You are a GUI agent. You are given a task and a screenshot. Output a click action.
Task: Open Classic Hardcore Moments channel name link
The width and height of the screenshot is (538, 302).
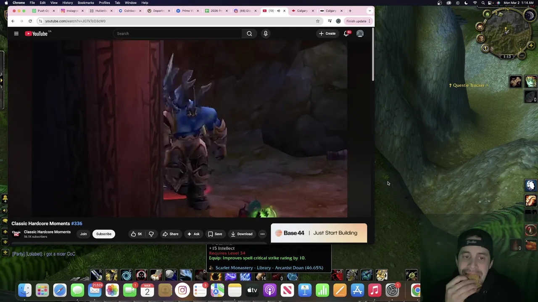[x=47, y=232]
